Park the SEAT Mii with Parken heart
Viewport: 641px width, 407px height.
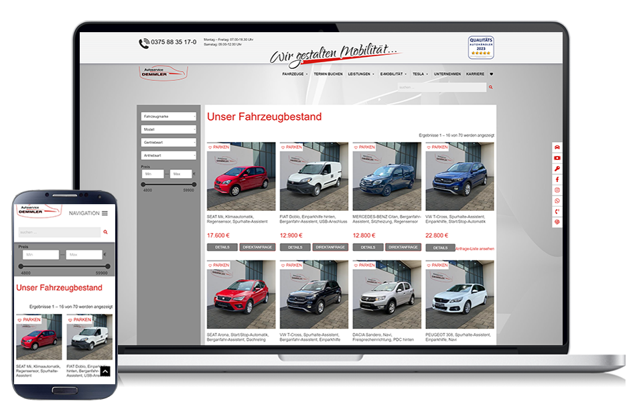pyautogui.click(x=219, y=147)
